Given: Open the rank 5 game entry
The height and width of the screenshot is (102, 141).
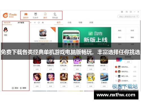Looking at the screenshot, I should click(125, 81).
